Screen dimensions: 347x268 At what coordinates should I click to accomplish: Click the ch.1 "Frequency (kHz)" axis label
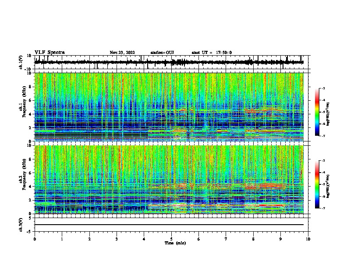(24, 102)
